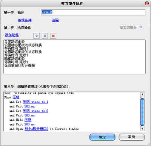Click the 与小A聊天窗口2 page link
This screenshot has width=151, height=146.
tap(36, 129)
